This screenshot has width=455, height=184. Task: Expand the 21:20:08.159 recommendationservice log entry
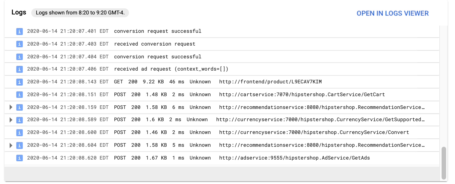[11, 107]
